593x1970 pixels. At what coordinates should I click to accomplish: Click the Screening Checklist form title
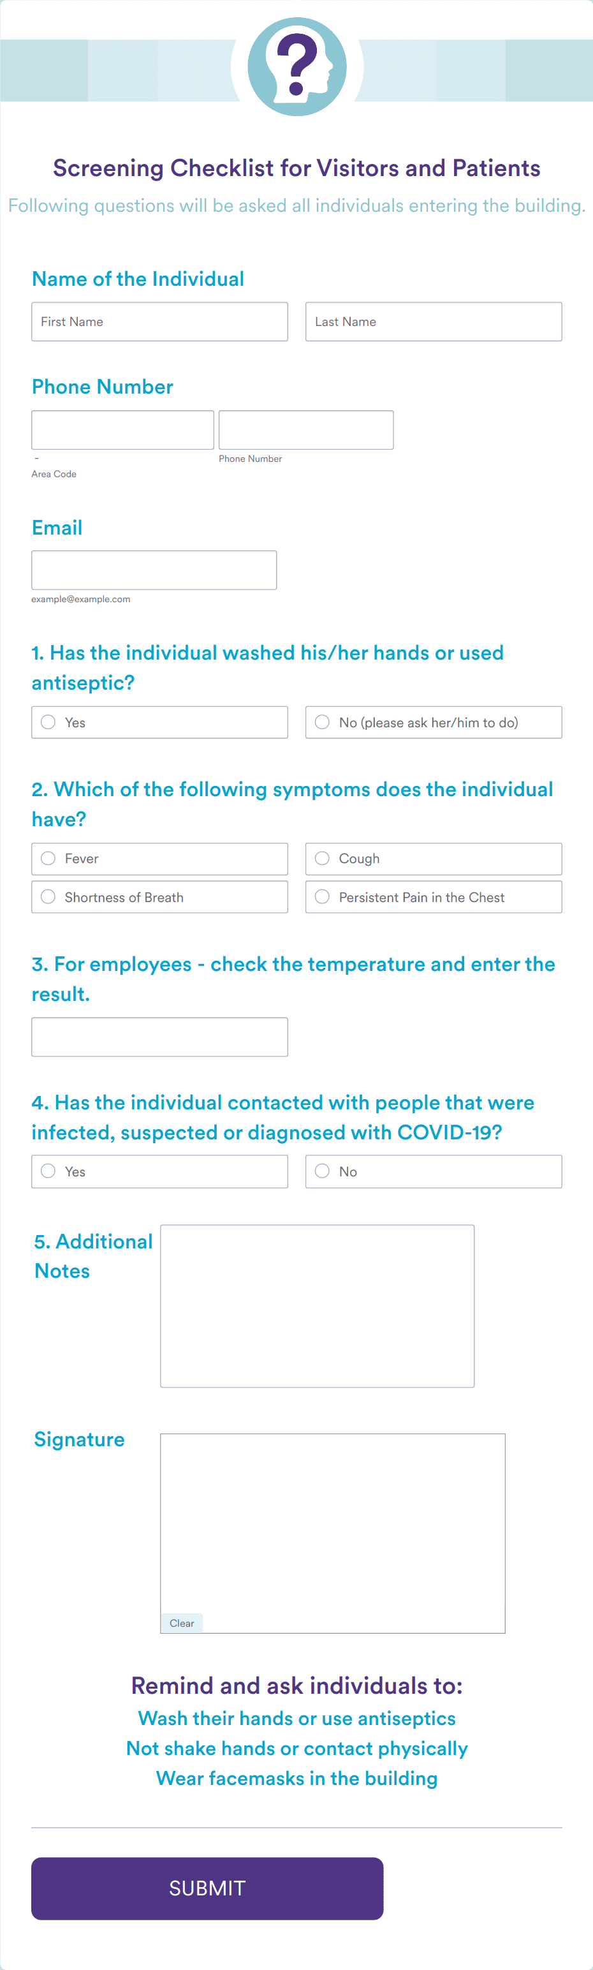pos(296,168)
